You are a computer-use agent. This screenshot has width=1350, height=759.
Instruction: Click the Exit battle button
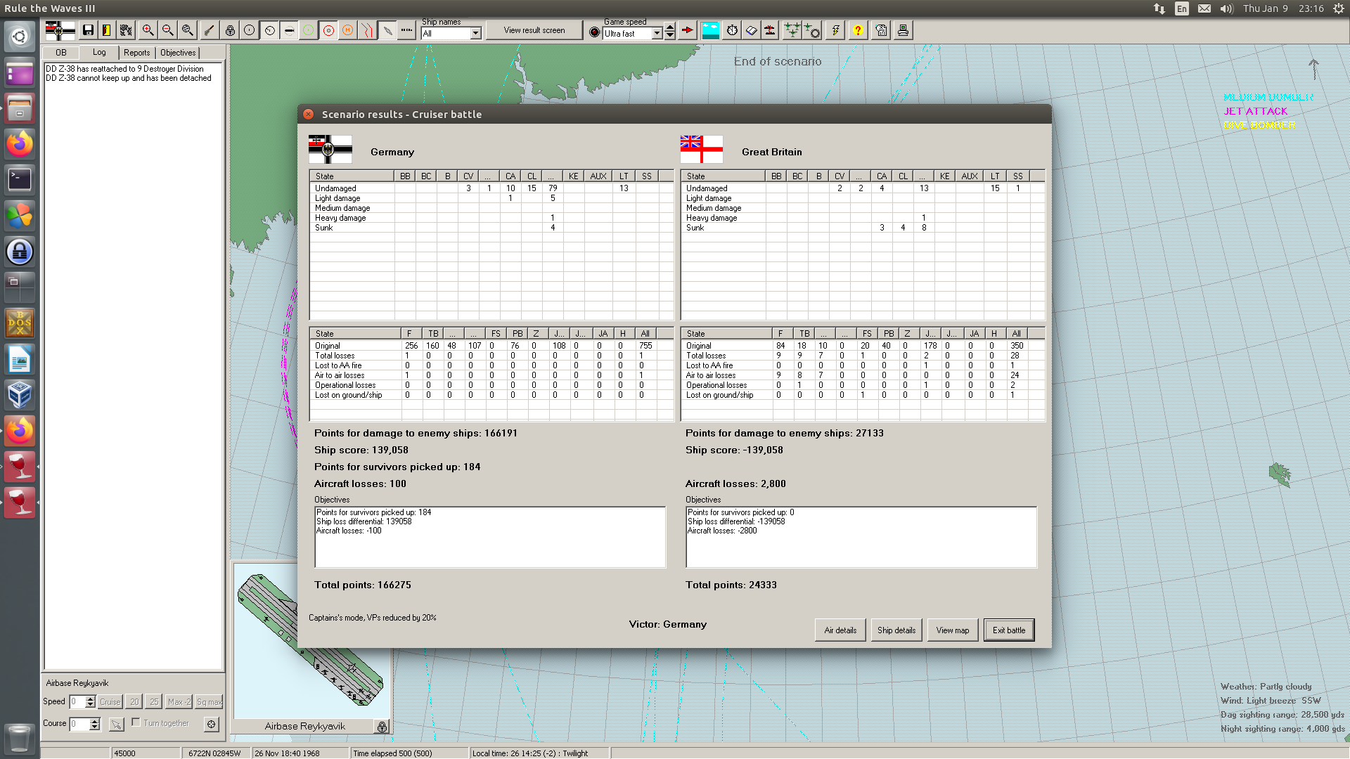point(1009,630)
